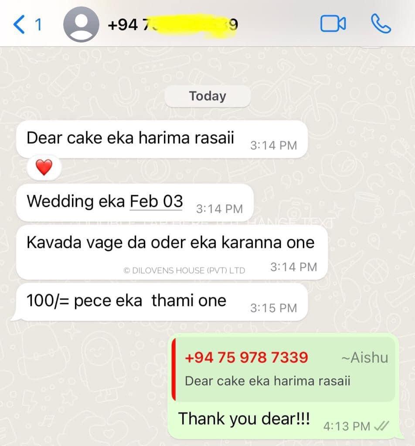This screenshot has height=446, width=415.
Task: Tap the "Kavada vage da oder eka" message
Action: pos(172,252)
